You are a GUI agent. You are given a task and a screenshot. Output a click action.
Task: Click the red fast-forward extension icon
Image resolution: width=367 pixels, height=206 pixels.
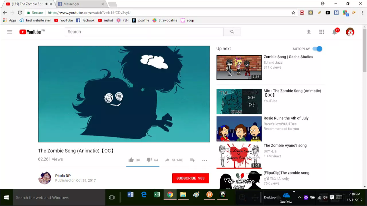coord(302,13)
